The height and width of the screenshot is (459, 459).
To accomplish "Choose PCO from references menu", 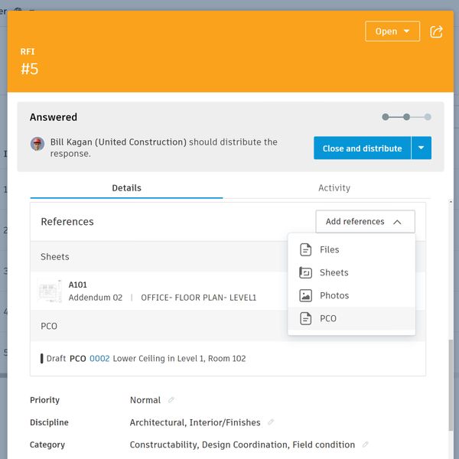I will [x=327, y=318].
